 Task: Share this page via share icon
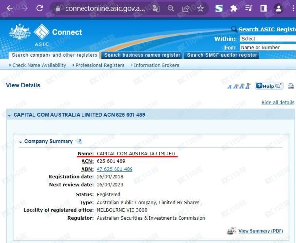click(186, 8)
